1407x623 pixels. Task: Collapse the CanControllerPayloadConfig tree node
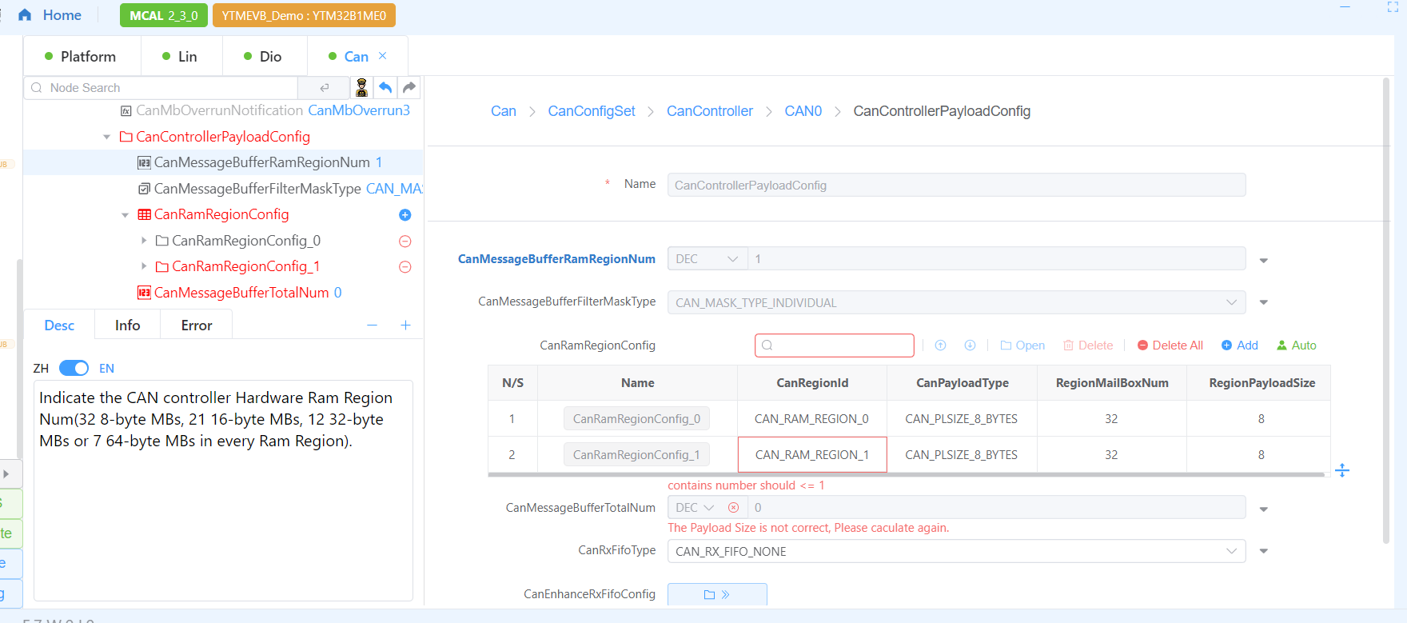click(x=107, y=137)
